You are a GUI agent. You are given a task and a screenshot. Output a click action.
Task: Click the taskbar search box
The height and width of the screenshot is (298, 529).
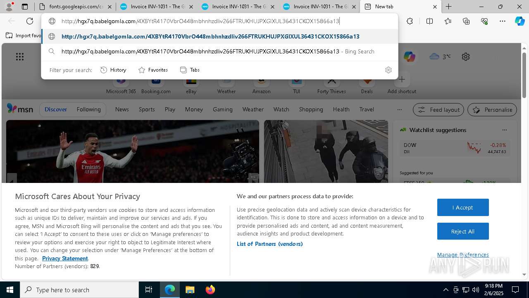click(79, 290)
